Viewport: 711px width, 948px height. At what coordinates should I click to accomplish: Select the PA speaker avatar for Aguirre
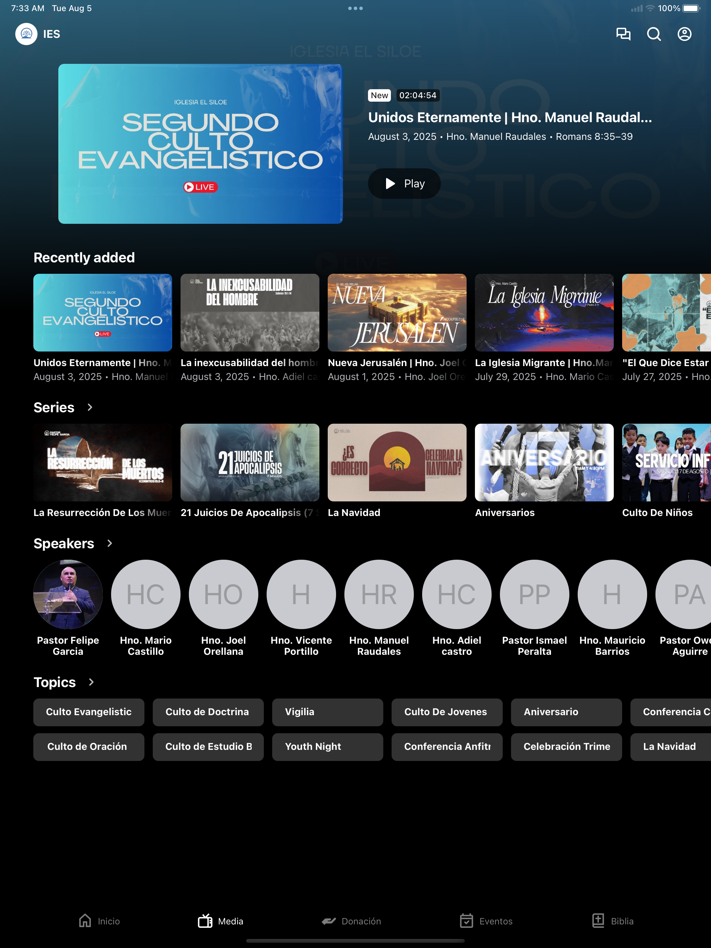pos(683,594)
